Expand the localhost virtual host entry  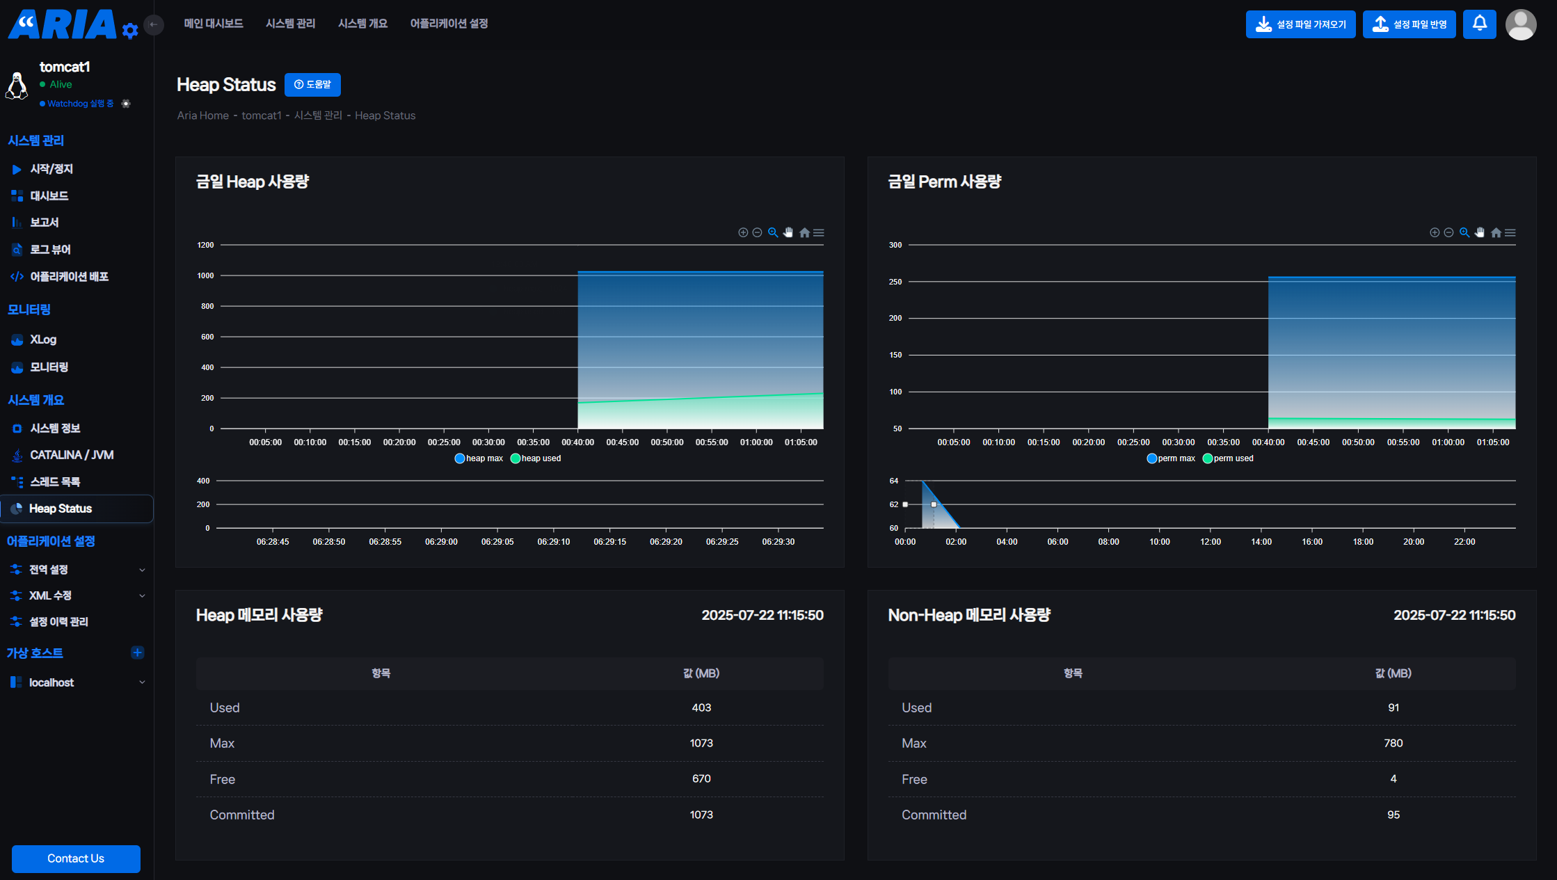click(77, 682)
